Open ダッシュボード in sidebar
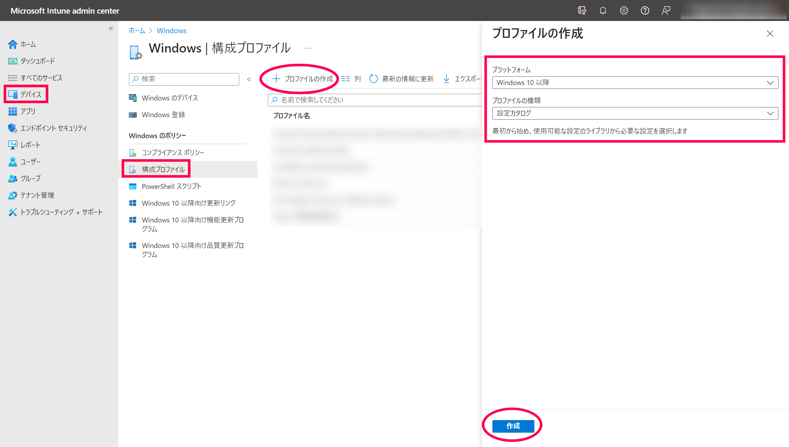The height and width of the screenshot is (447, 789). click(x=32, y=61)
